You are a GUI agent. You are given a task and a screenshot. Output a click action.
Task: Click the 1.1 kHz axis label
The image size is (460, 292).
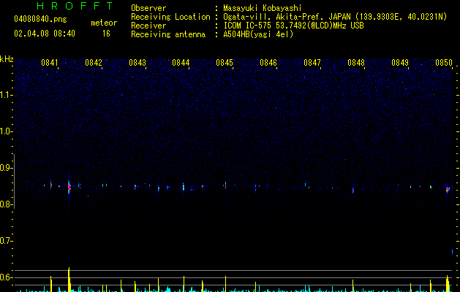point(7,95)
